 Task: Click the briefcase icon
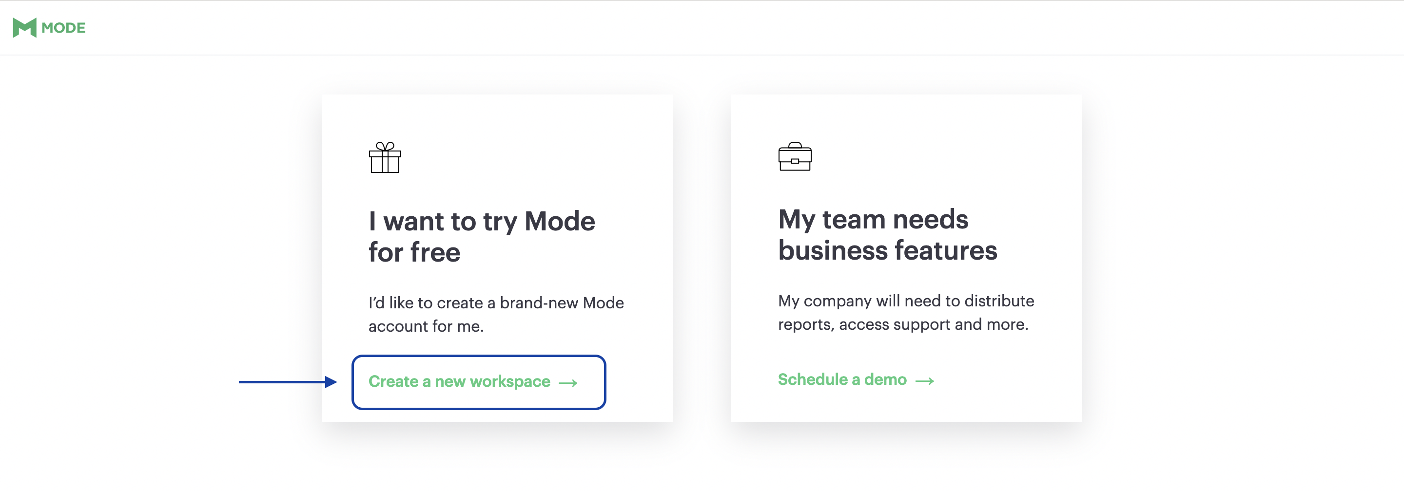(795, 156)
